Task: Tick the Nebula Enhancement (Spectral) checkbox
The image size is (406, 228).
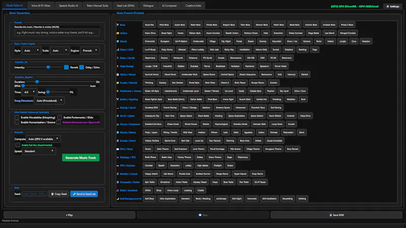Action: [59, 122]
